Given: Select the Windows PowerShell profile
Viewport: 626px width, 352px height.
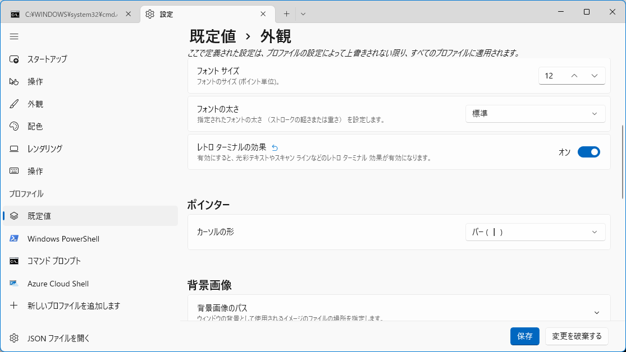Looking at the screenshot, I should (x=63, y=239).
